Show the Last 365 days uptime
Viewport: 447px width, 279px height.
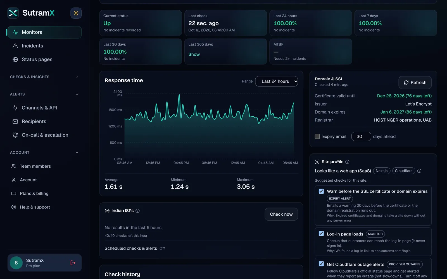[x=194, y=54]
